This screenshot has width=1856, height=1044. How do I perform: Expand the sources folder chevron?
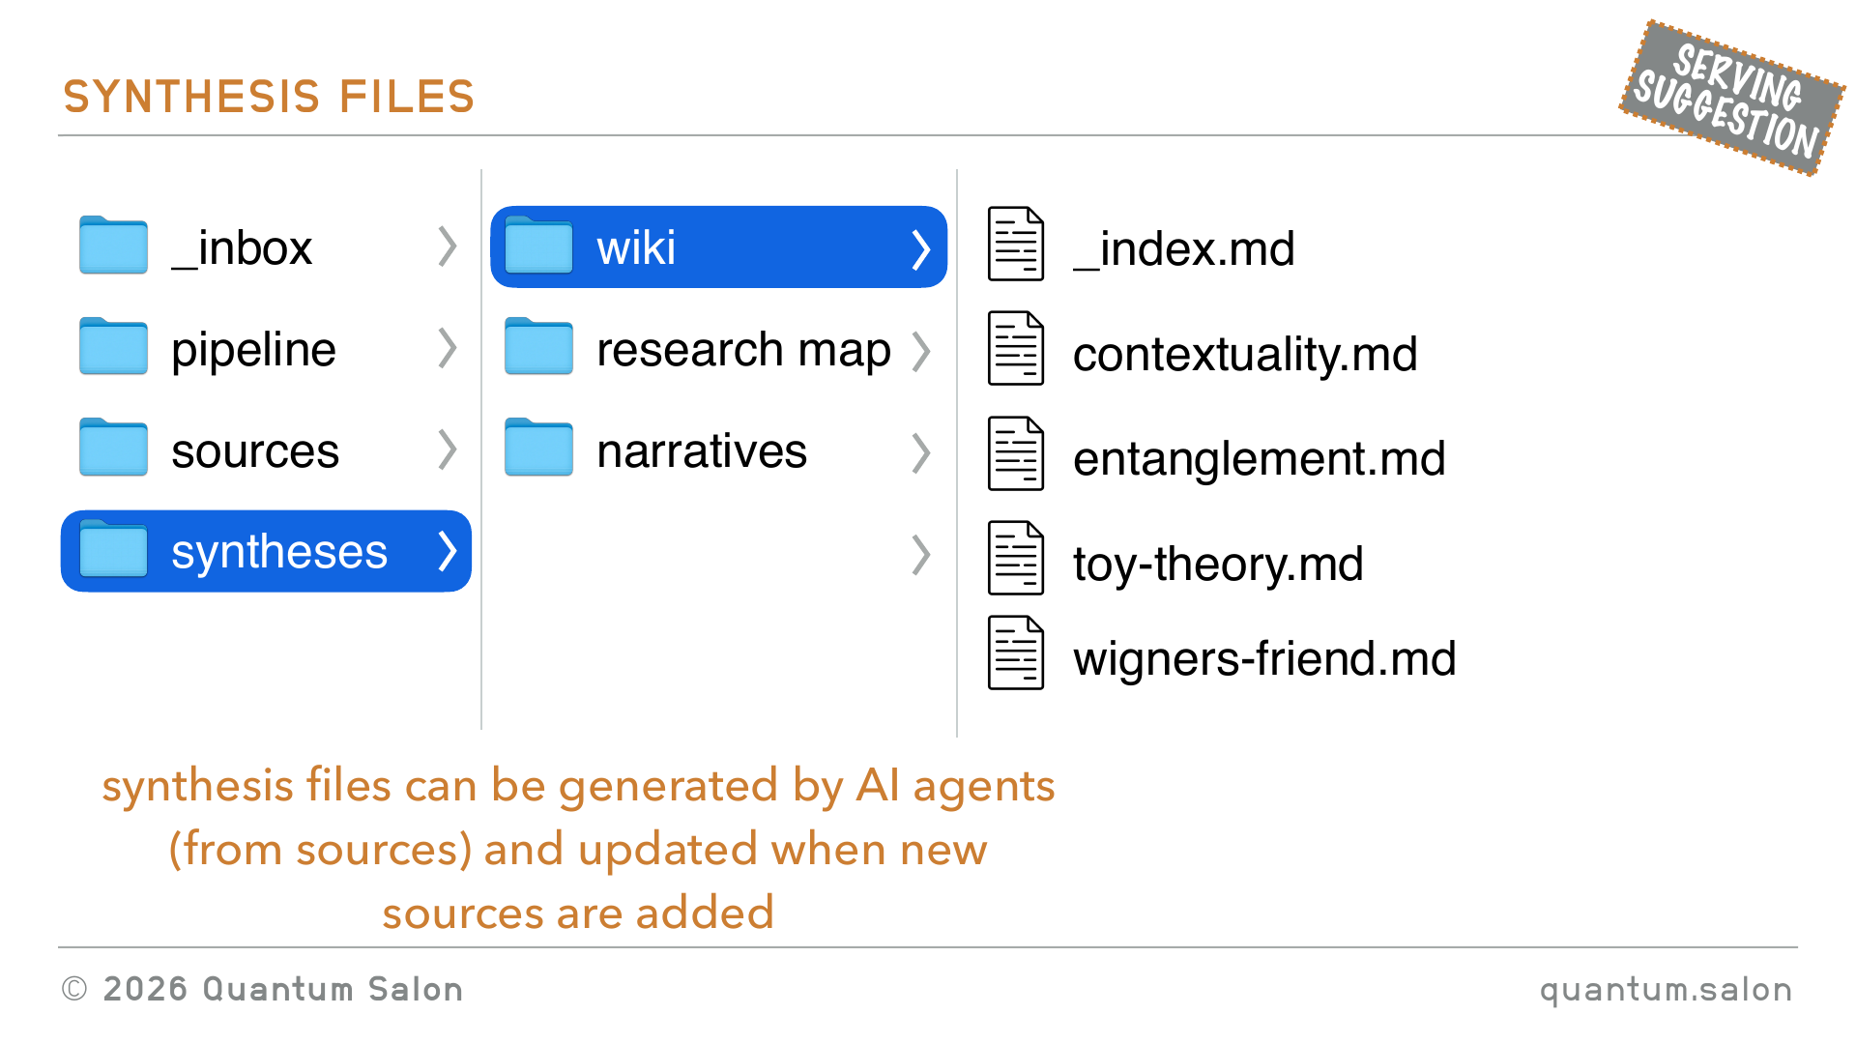coord(447,449)
